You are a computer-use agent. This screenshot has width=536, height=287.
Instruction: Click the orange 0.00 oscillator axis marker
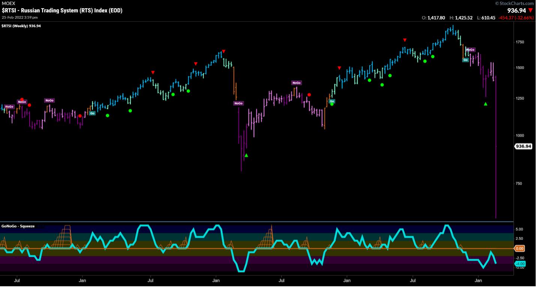coord(520,248)
